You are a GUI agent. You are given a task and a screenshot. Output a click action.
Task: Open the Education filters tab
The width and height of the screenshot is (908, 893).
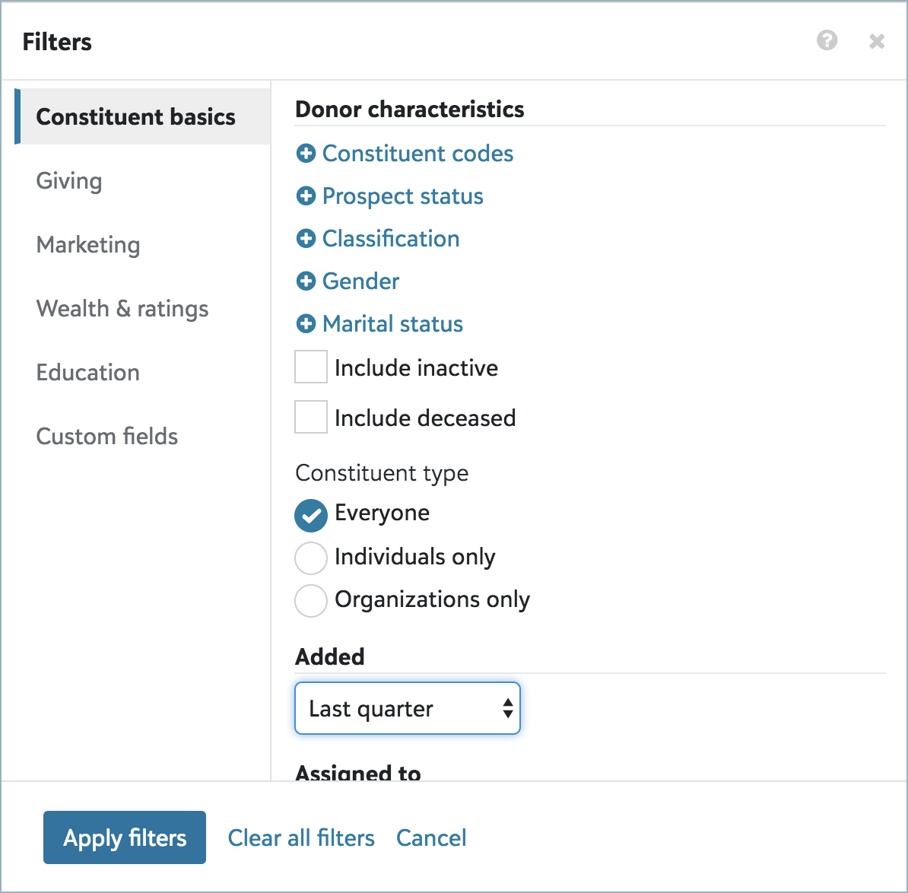88,373
